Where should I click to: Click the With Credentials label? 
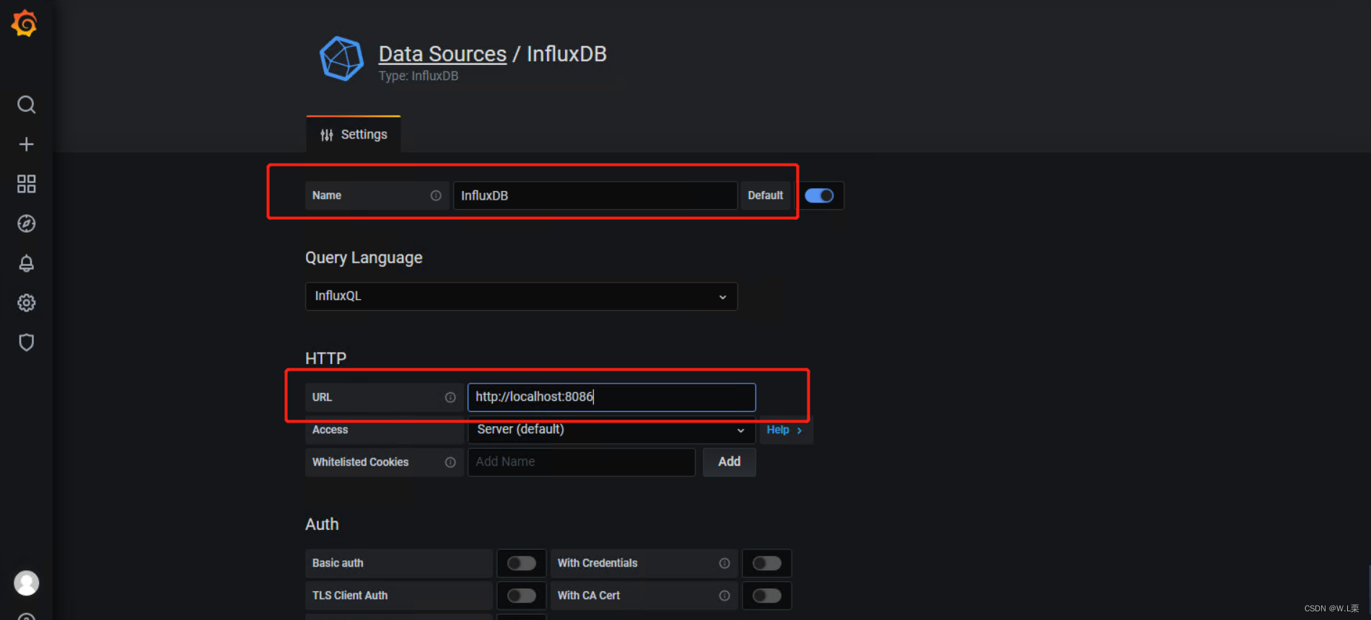tap(597, 563)
